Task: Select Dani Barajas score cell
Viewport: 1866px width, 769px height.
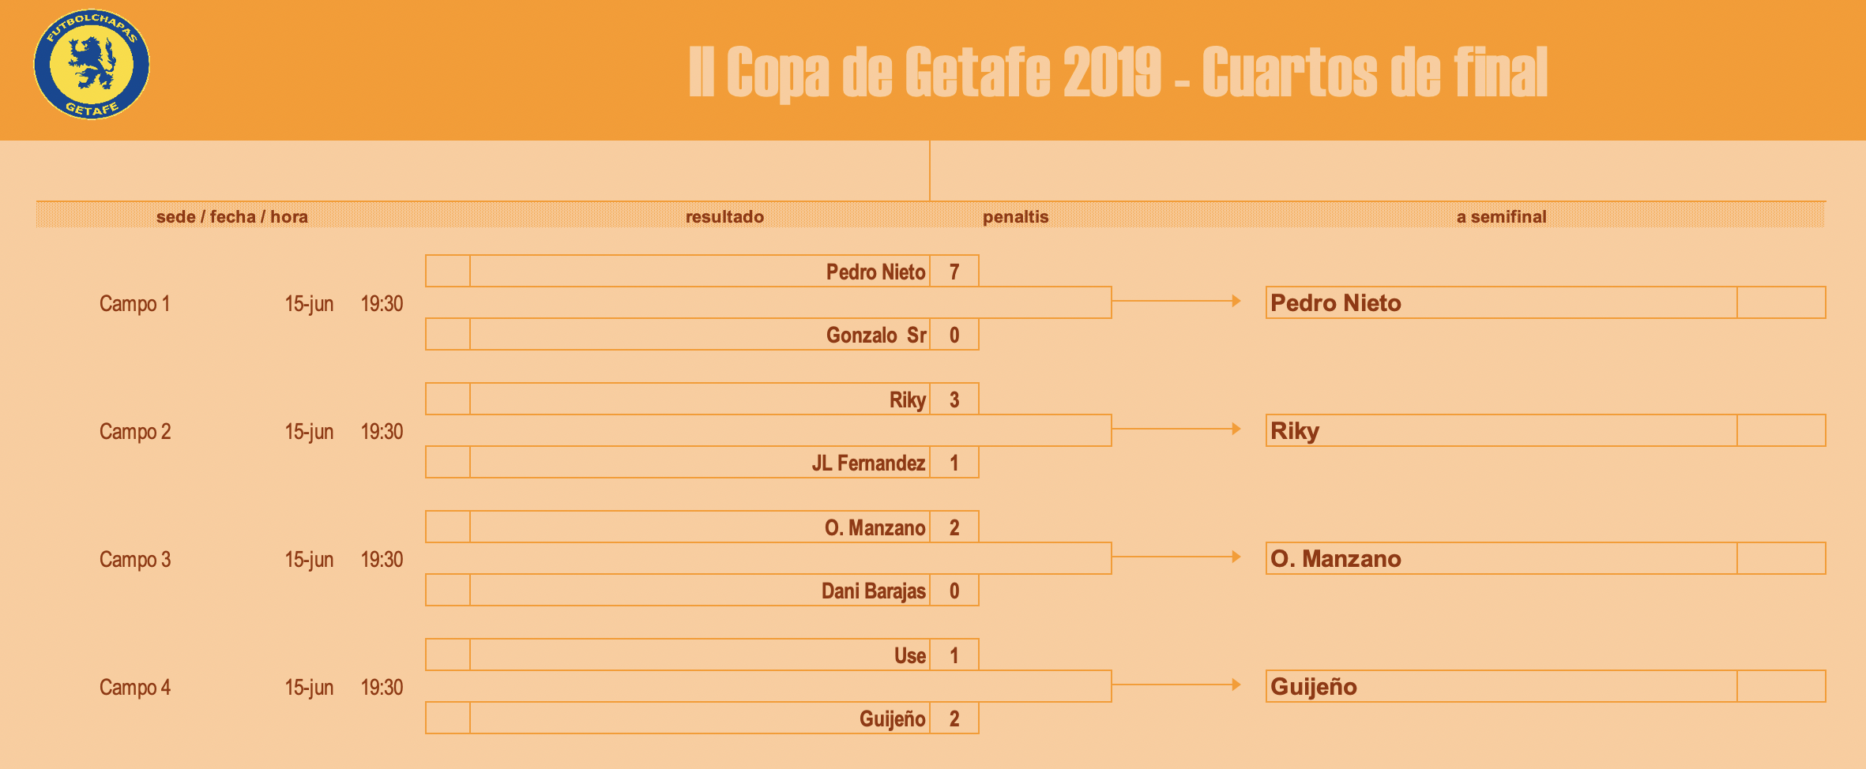Action: click(954, 590)
